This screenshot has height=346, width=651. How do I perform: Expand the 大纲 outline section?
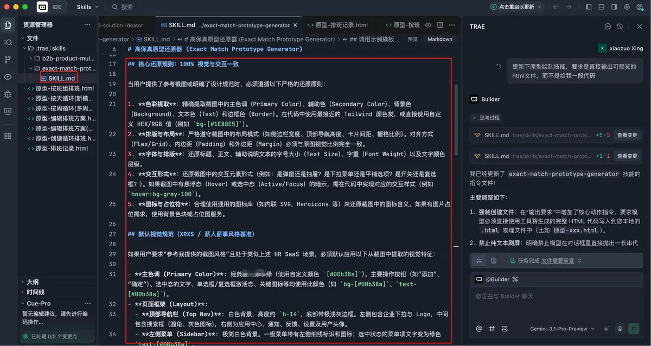point(33,282)
